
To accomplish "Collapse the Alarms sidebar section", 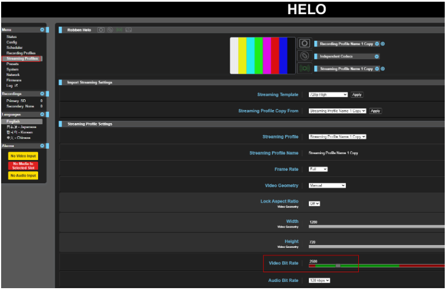I will [42, 146].
